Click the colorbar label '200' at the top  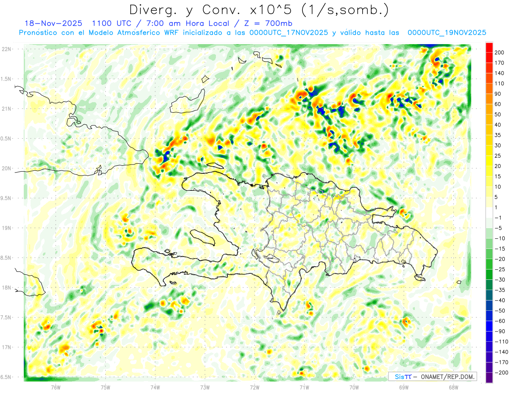click(499, 52)
